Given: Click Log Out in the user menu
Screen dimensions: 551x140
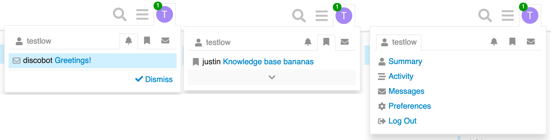Looking at the screenshot, I should click(x=402, y=121).
